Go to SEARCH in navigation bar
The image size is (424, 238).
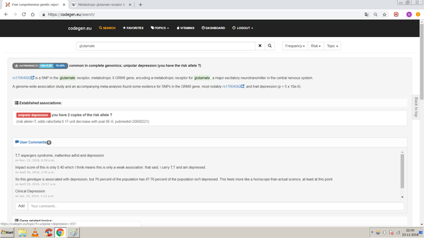click(107, 28)
